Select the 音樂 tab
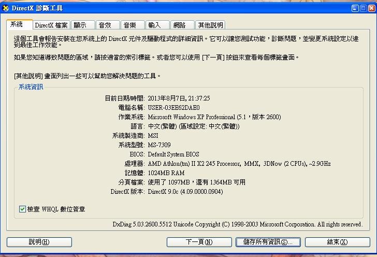The width and height of the screenshot is (377, 257). pos(133,25)
